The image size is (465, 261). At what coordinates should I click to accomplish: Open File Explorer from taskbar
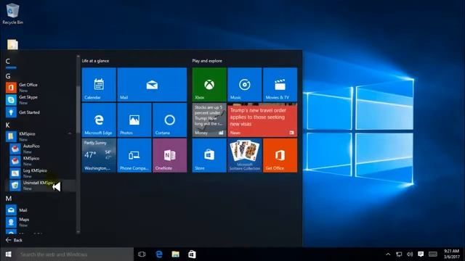(176, 254)
